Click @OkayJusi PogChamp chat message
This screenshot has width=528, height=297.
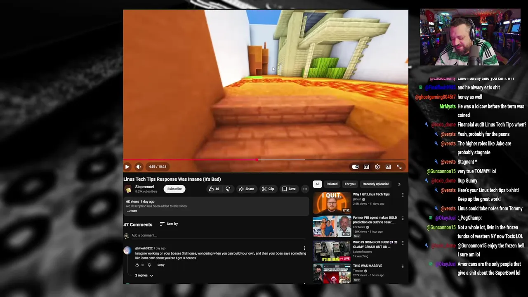(x=469, y=218)
